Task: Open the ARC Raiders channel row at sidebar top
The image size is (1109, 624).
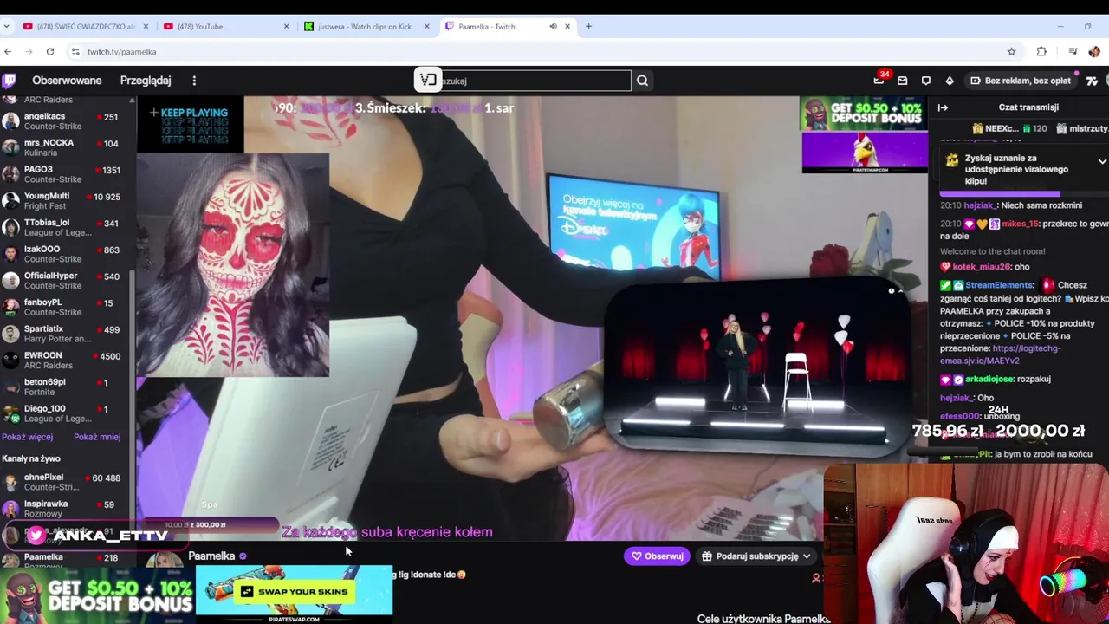Action: pos(66,101)
